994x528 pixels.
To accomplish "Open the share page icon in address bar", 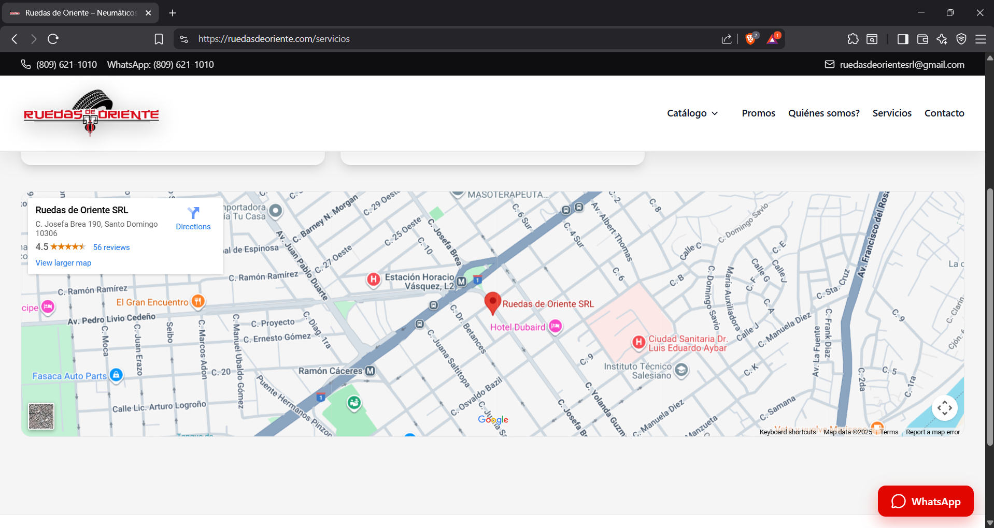I will pyautogui.click(x=726, y=39).
